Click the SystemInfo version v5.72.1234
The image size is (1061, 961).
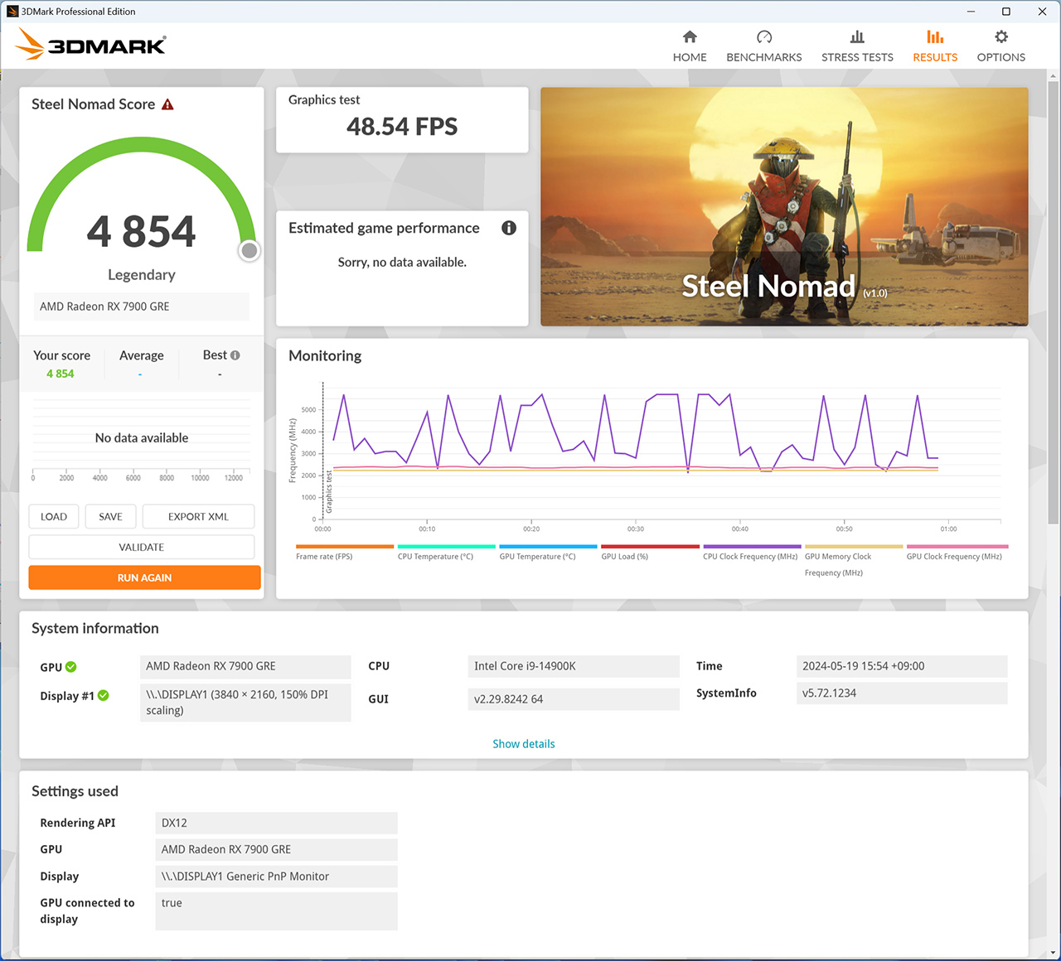[902, 693]
